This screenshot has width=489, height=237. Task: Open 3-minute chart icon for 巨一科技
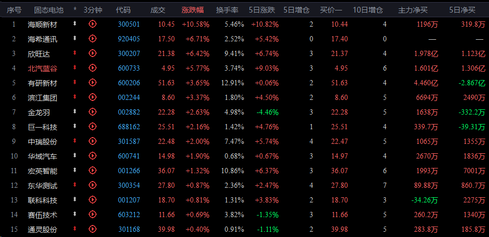(93, 126)
